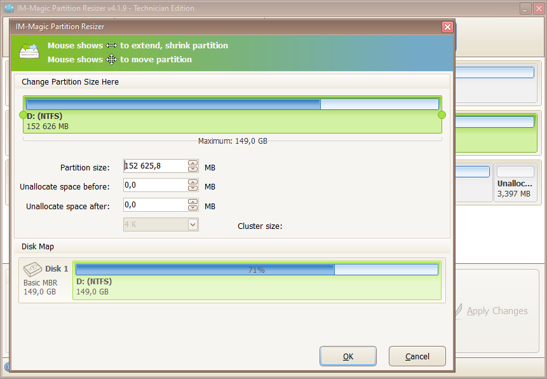This screenshot has width=547, height=379.
Task: Click the Maximum: 149,0 GB label
Action: [233, 141]
